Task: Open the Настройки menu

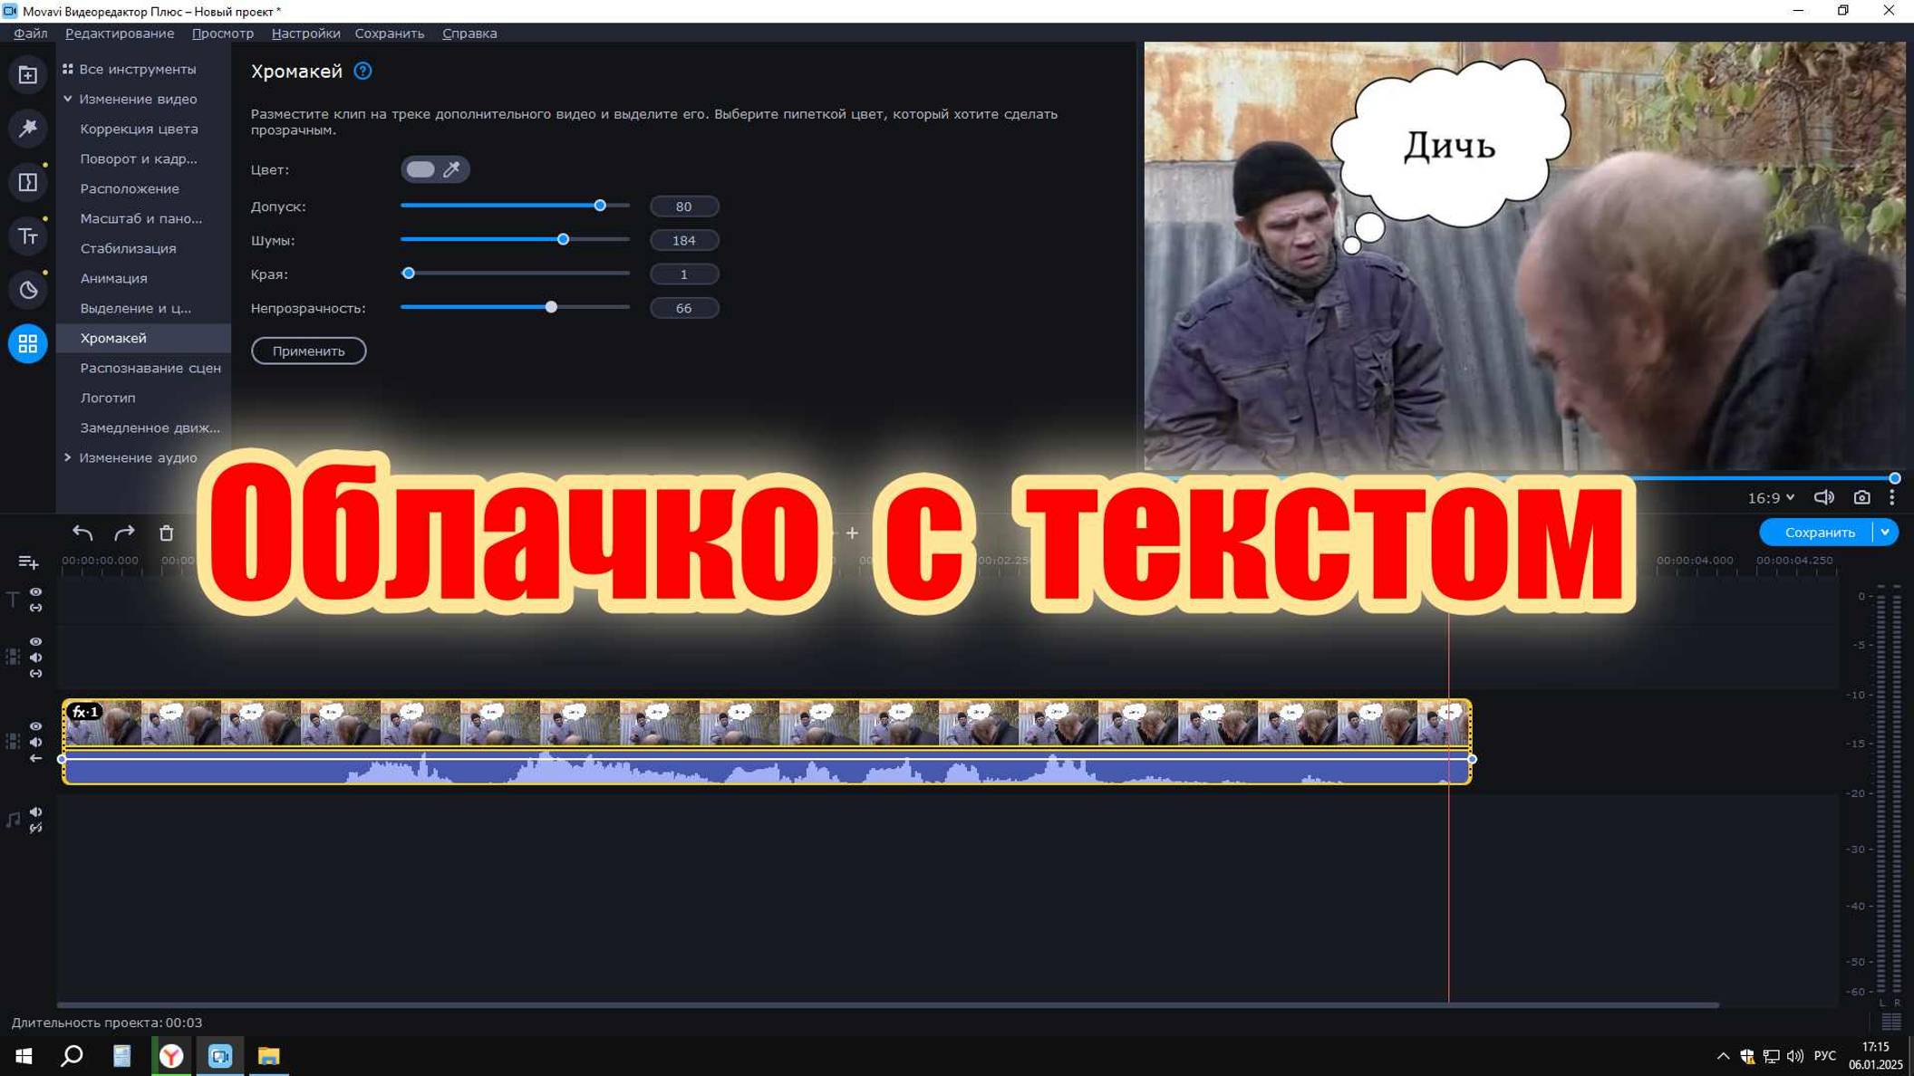Action: [305, 33]
